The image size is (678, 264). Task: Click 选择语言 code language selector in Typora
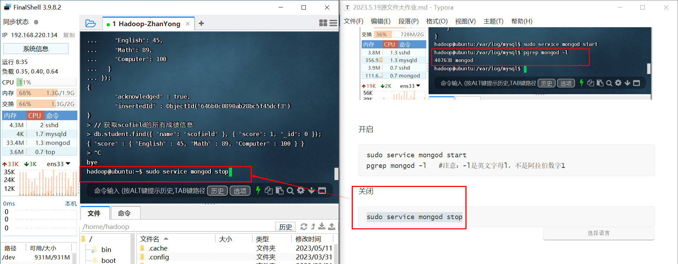[599, 233]
